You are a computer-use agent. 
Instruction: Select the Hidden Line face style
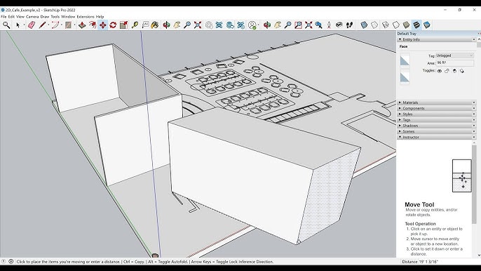(x=395, y=25)
